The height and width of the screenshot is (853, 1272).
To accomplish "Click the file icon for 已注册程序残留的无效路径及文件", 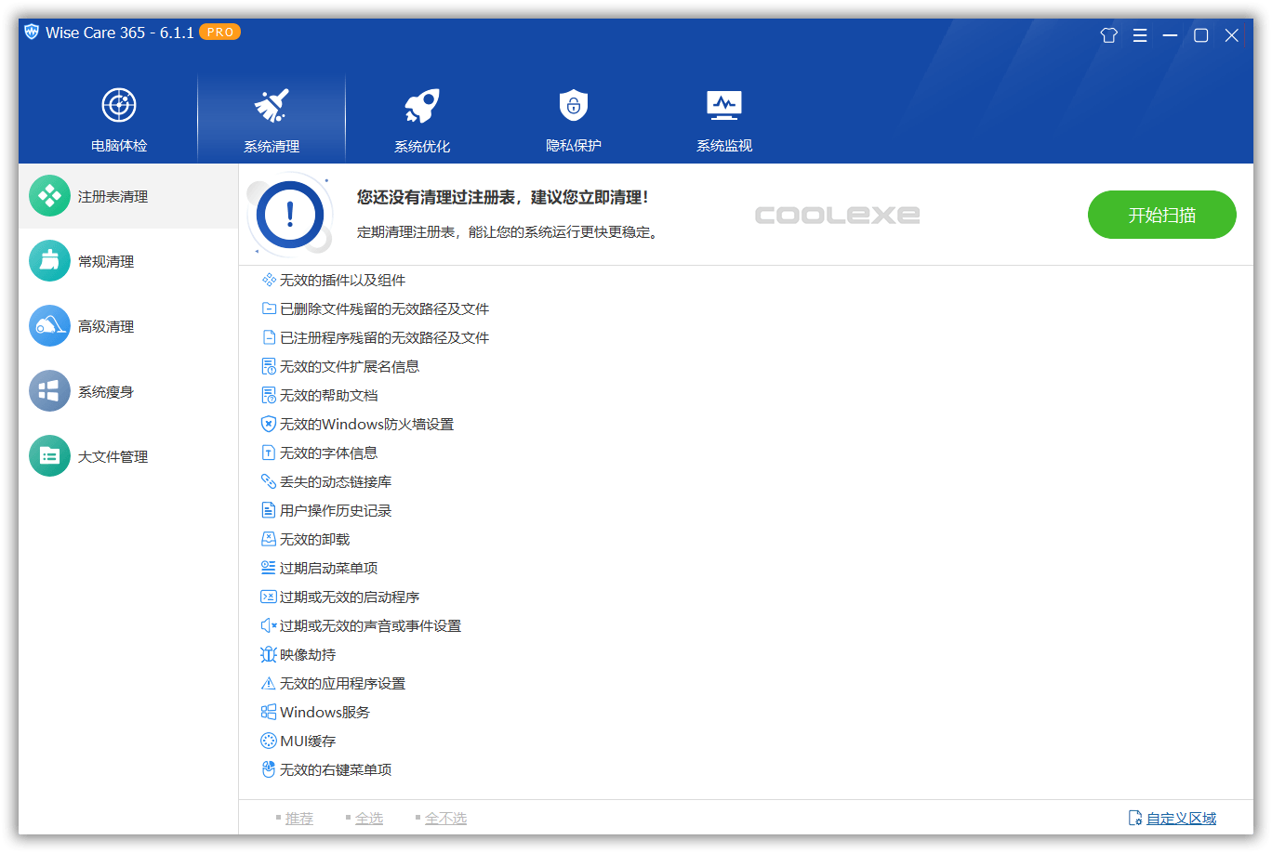I will click(x=269, y=337).
